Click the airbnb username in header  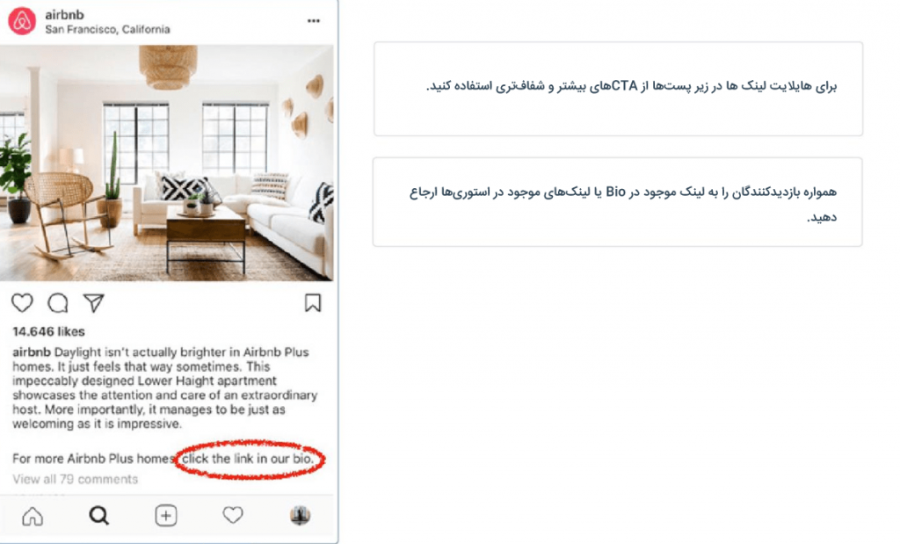point(64,15)
